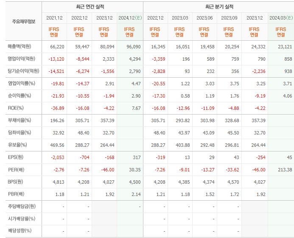Click the 4,570 BPS value
This screenshot has height=238, width=294.
[233, 182]
